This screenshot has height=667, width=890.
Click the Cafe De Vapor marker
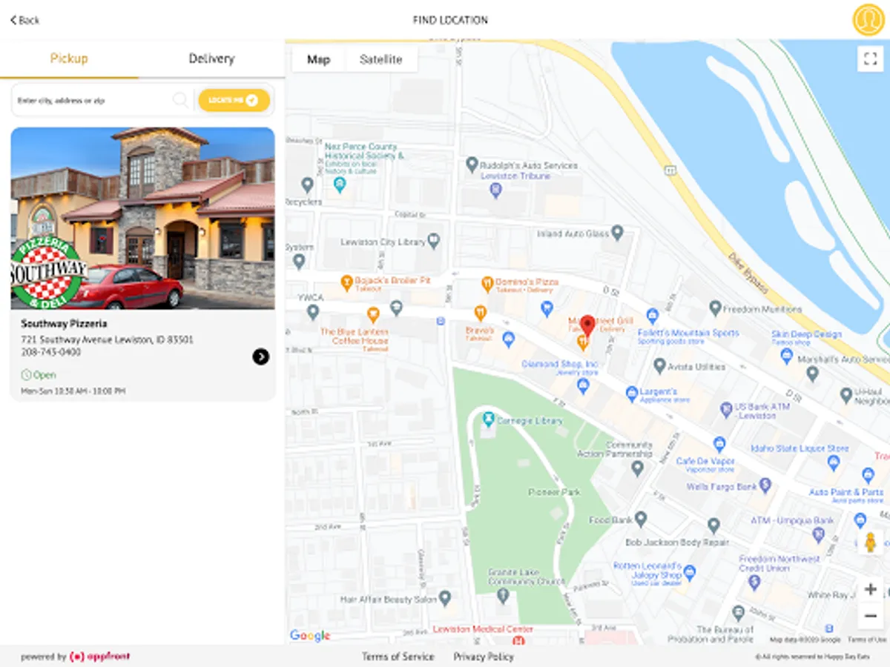719,444
